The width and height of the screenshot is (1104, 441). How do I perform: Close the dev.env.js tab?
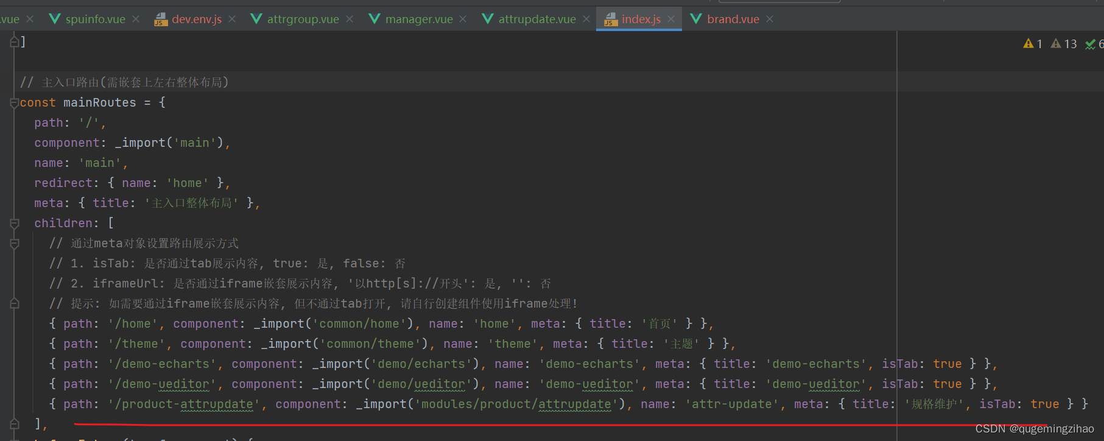[232, 19]
